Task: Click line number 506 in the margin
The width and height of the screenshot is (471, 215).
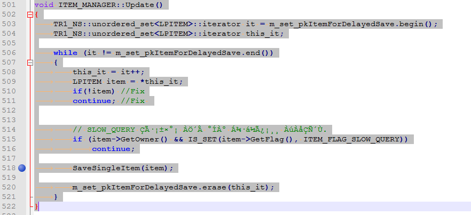Action: pos(9,53)
